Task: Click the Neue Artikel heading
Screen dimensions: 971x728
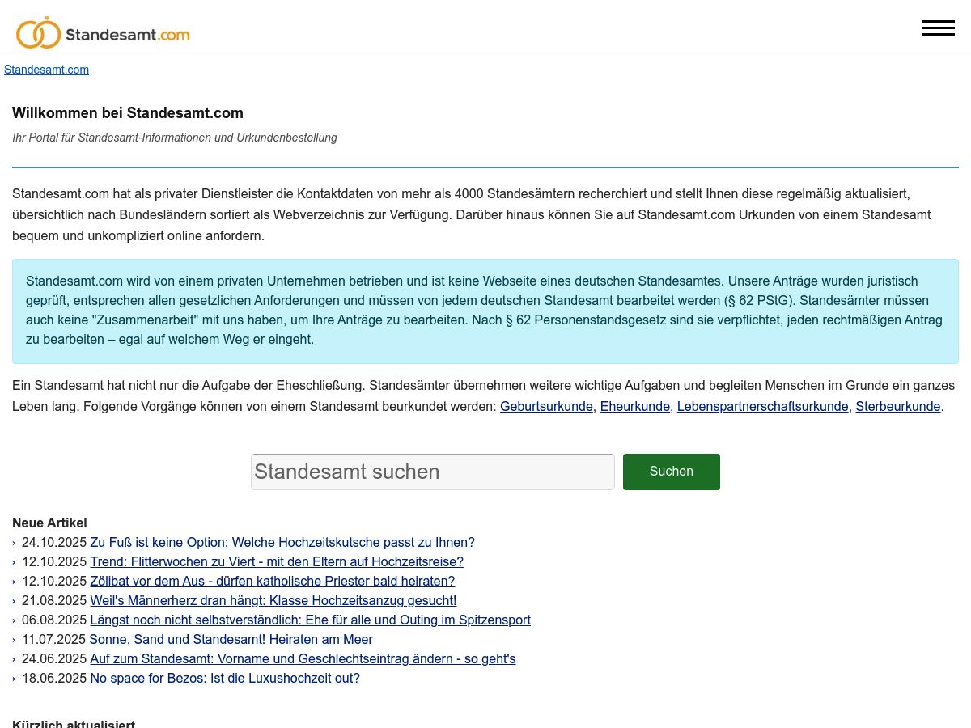Action: click(49, 523)
